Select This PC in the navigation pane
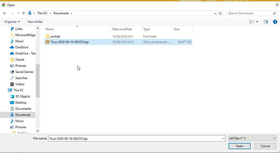 coord(19,90)
